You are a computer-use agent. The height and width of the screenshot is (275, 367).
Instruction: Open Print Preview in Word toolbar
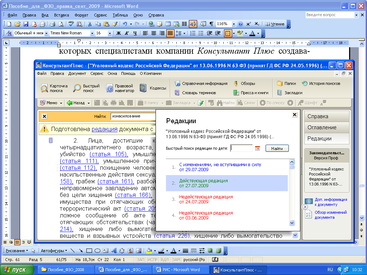point(61,24)
